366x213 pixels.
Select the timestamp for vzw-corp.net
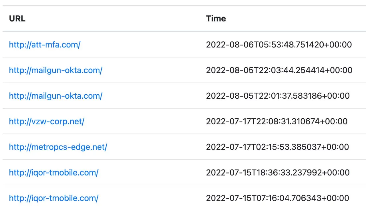click(x=277, y=121)
